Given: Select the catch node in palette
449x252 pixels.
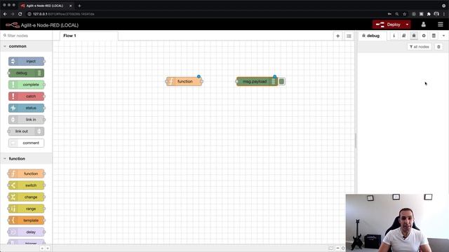Looking at the screenshot, I should coord(27,97).
